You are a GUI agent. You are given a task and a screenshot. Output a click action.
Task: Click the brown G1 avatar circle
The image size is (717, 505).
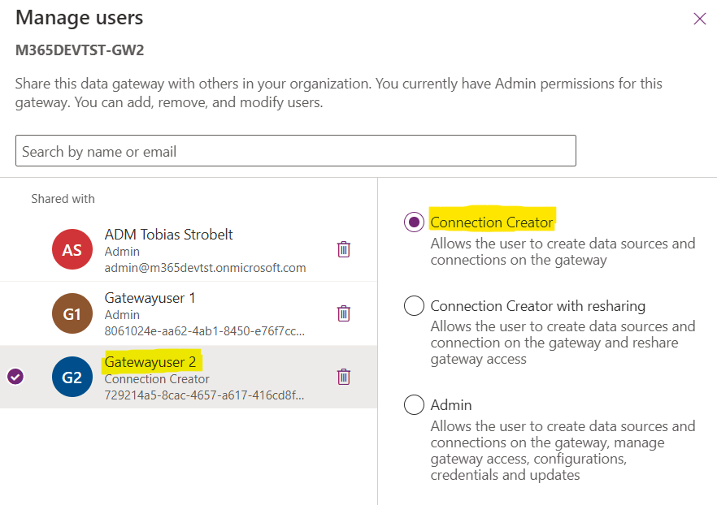point(72,313)
